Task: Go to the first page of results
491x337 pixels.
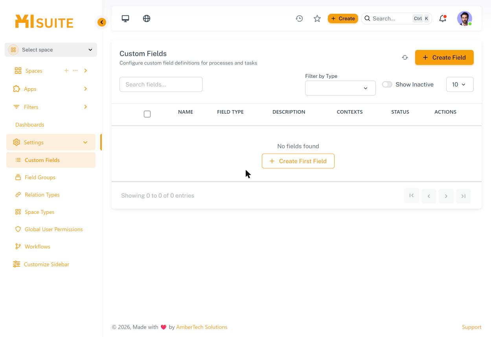Action: click(412, 196)
